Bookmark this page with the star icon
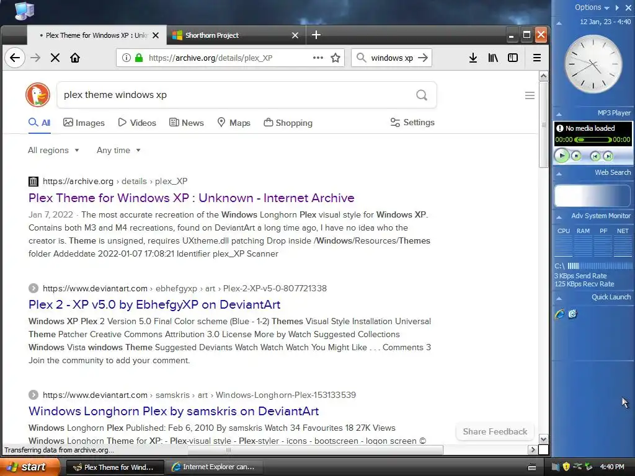The height and width of the screenshot is (476, 635). point(335,58)
